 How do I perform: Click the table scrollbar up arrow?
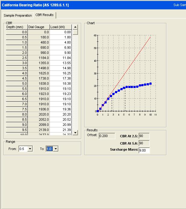[75, 27]
